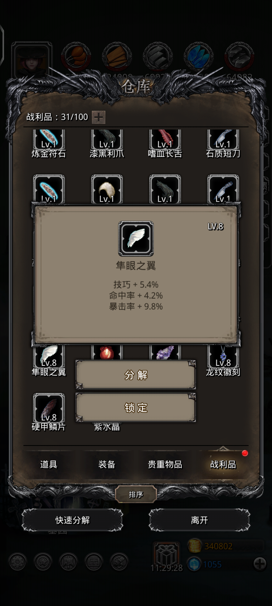Open the 贵重物品 tab
This screenshot has height=606, width=272.
click(x=165, y=464)
